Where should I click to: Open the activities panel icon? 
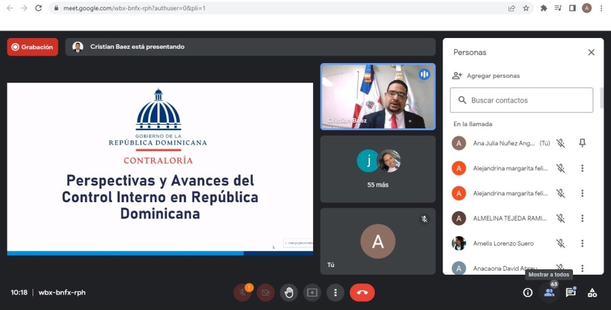click(592, 292)
